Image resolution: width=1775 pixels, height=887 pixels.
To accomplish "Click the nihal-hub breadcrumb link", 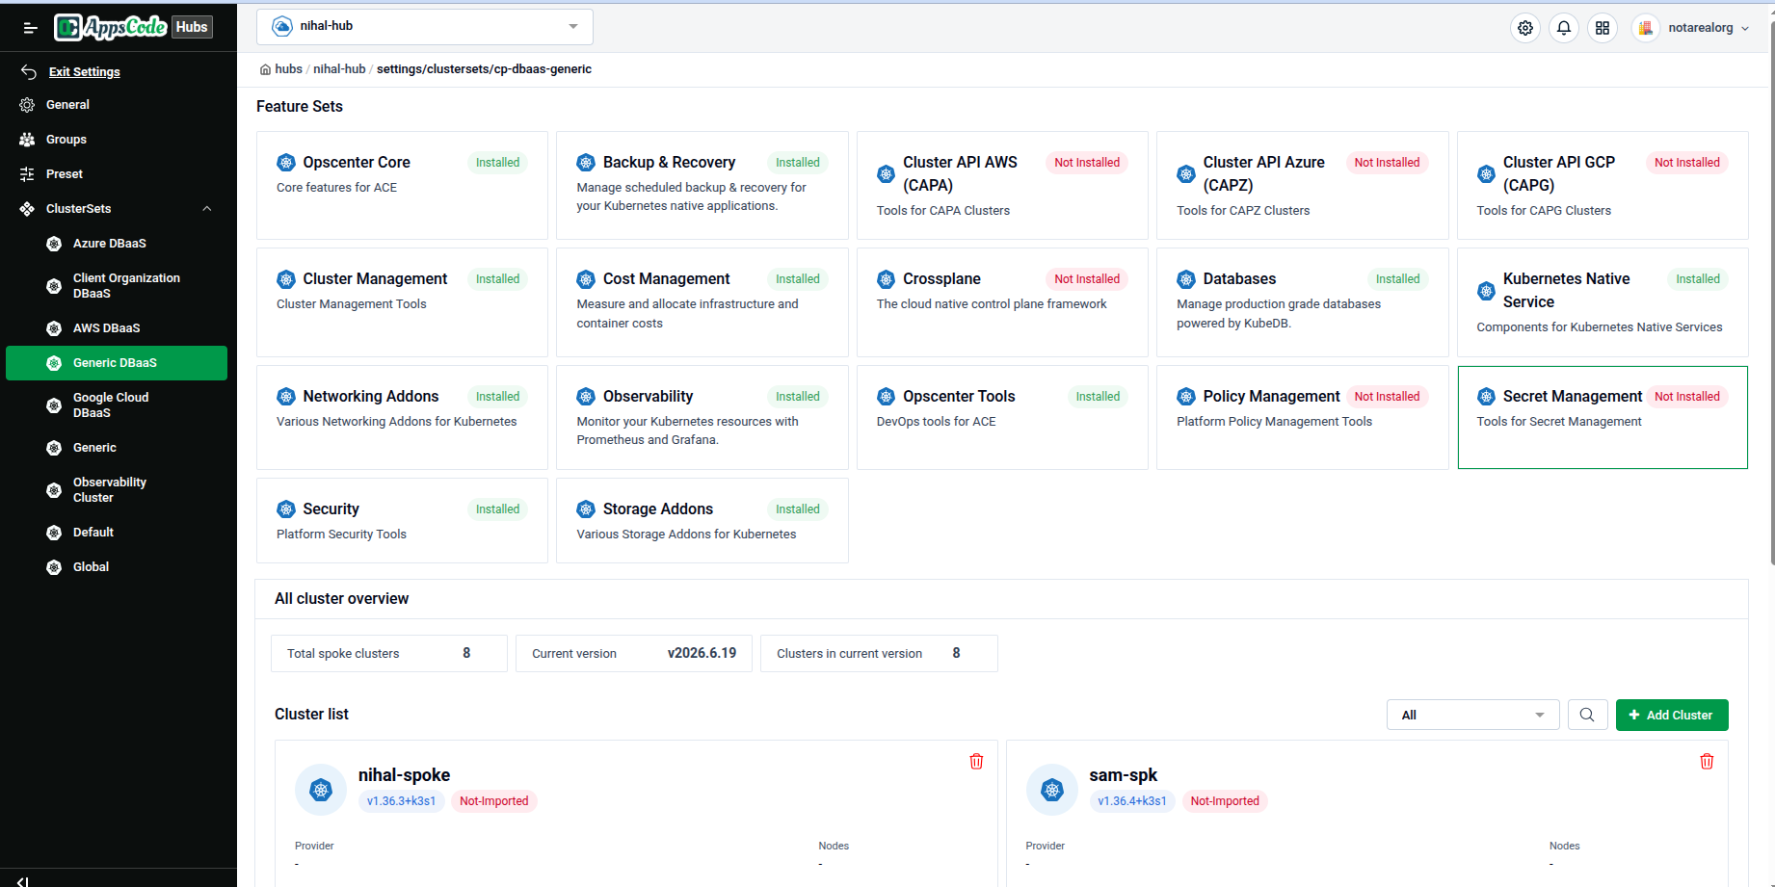I will (339, 69).
